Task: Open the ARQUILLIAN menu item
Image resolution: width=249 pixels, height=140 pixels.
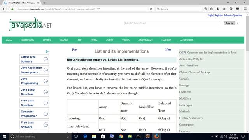Action: [x=145, y=40]
